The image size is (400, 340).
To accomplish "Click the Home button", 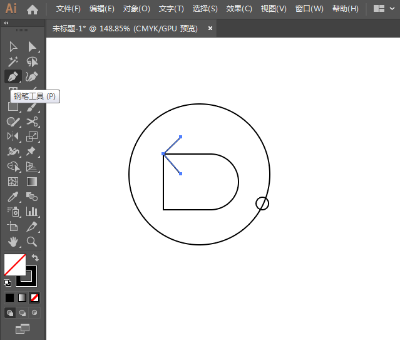I will (x=33, y=9).
